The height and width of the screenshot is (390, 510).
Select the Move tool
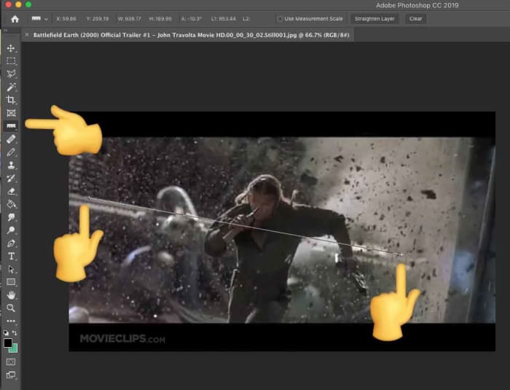11,48
